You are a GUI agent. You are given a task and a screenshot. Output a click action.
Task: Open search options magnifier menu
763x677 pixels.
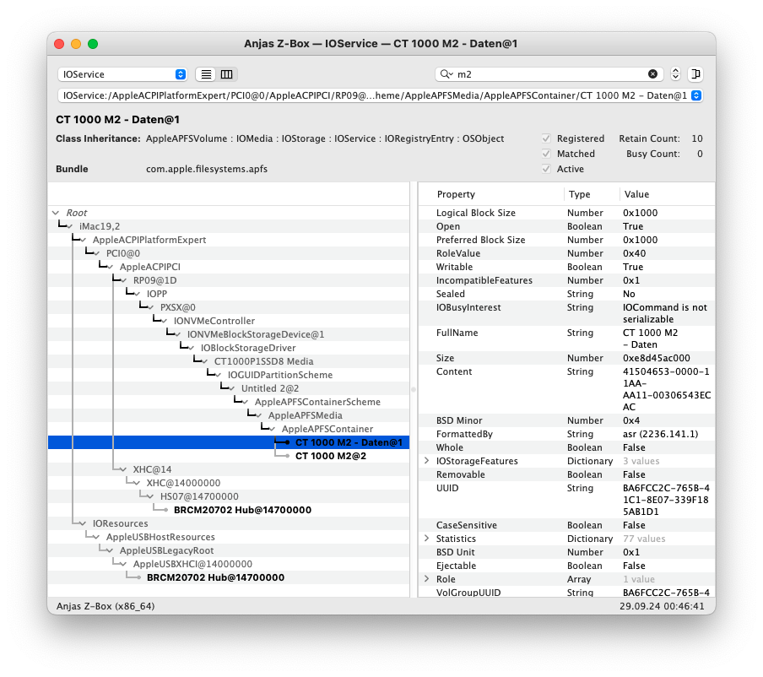[446, 74]
